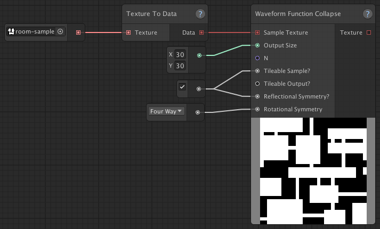
Task: Click the generated black and white preview texture
Action: tap(313, 171)
